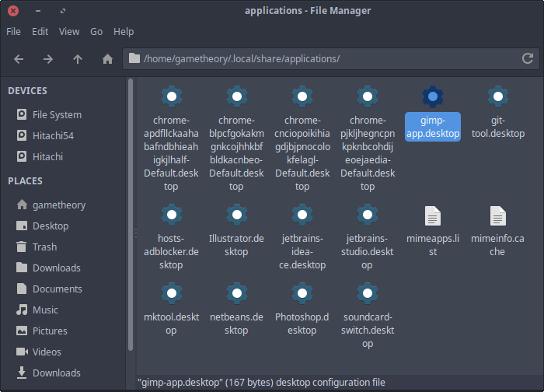The height and width of the screenshot is (392, 544).
Task: Click the sidebar vertical scrollbar
Action: point(131,215)
